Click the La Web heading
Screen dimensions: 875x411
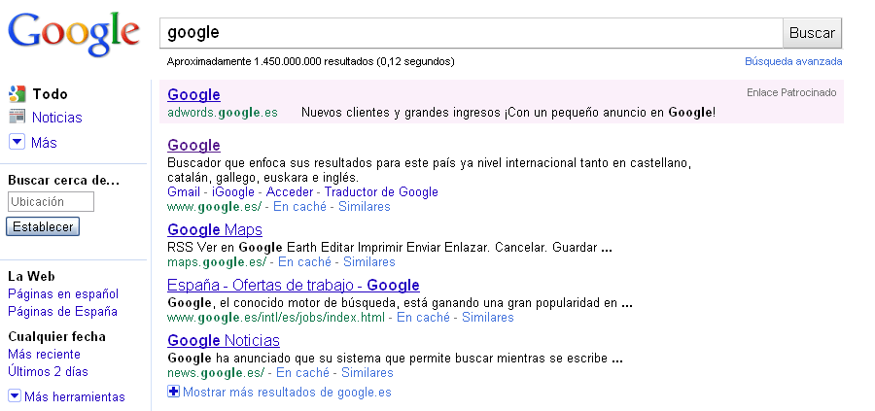31,276
